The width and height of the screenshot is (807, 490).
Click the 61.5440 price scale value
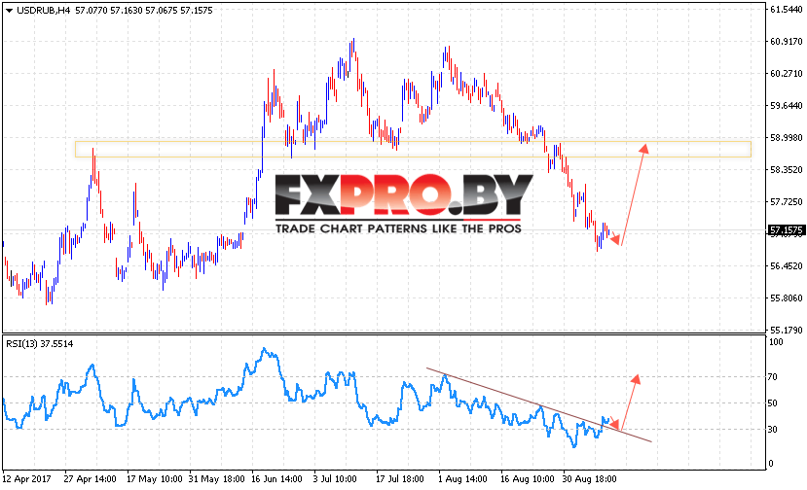786,10
